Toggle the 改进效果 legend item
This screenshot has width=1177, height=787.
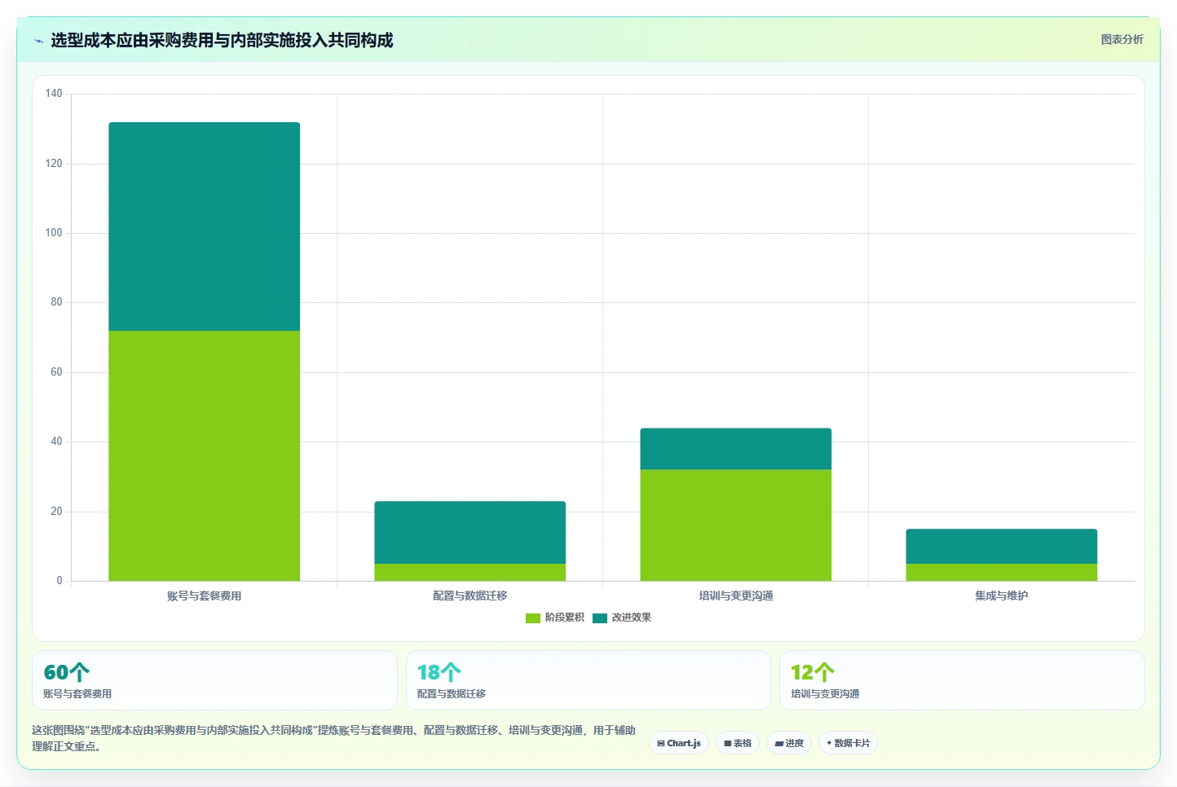click(622, 618)
